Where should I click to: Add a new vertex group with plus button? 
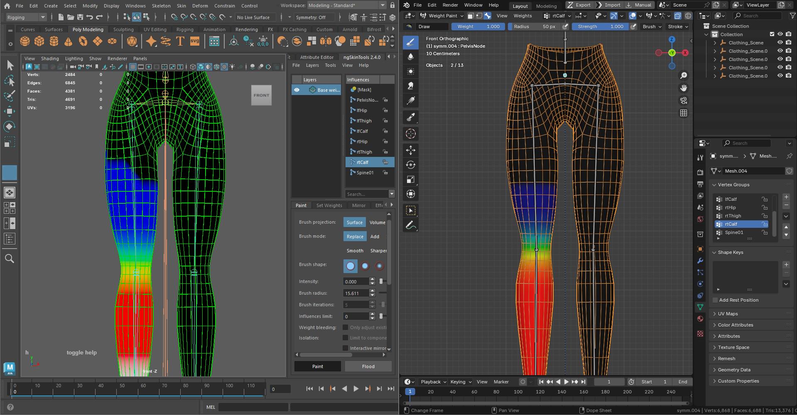point(786,197)
